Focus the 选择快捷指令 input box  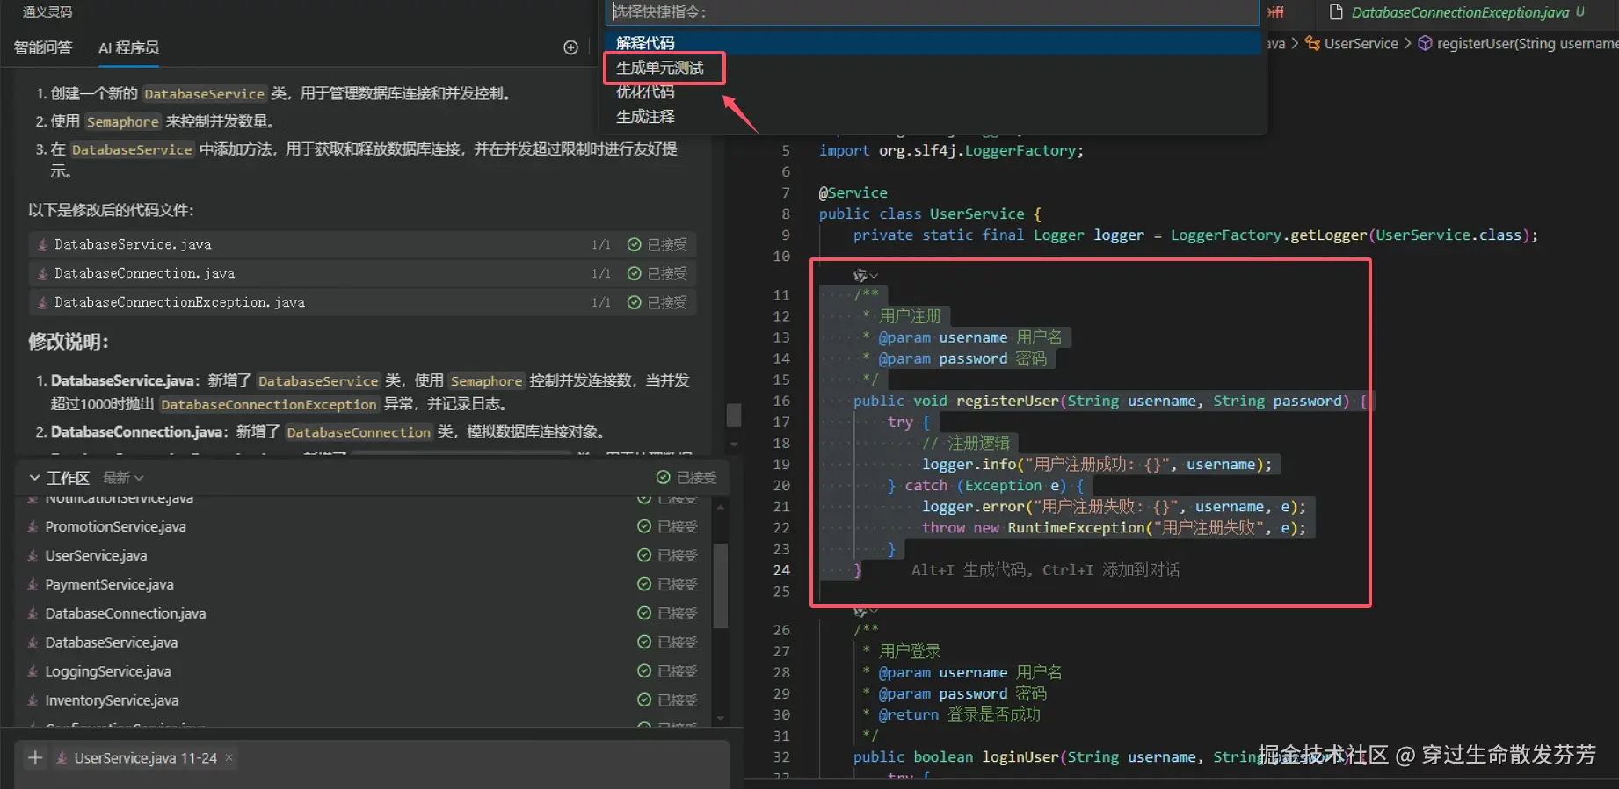933,12
